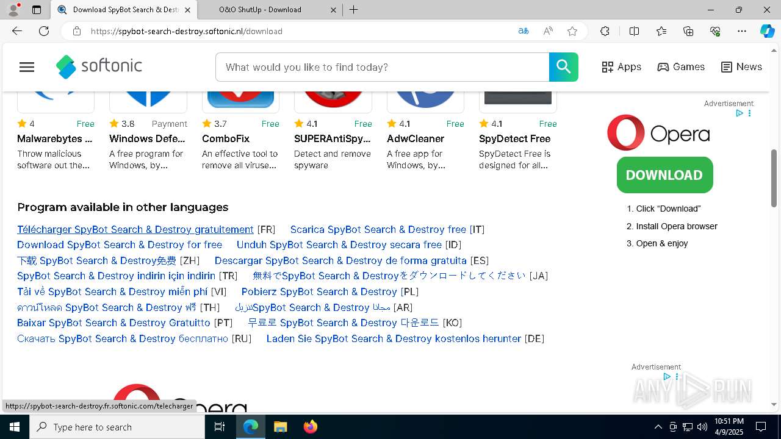
Task: Click the AdChoices icon on Opera ad
Action: [739, 113]
